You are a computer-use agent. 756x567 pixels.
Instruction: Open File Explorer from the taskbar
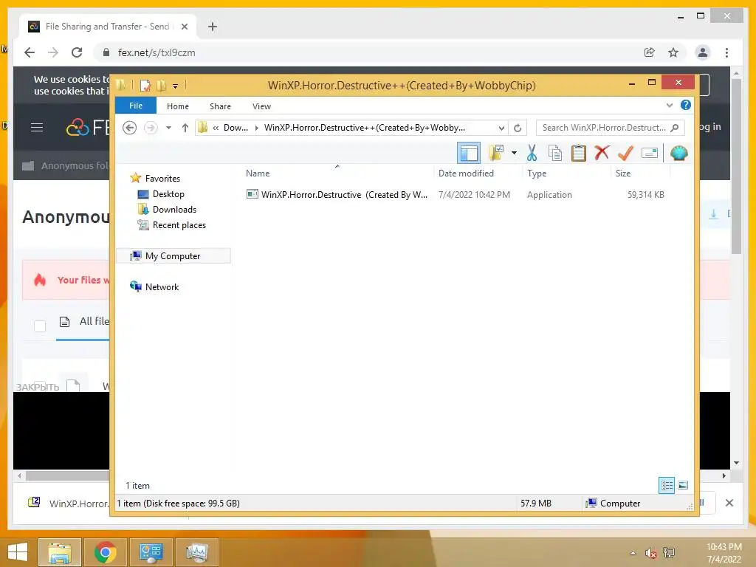click(x=59, y=552)
